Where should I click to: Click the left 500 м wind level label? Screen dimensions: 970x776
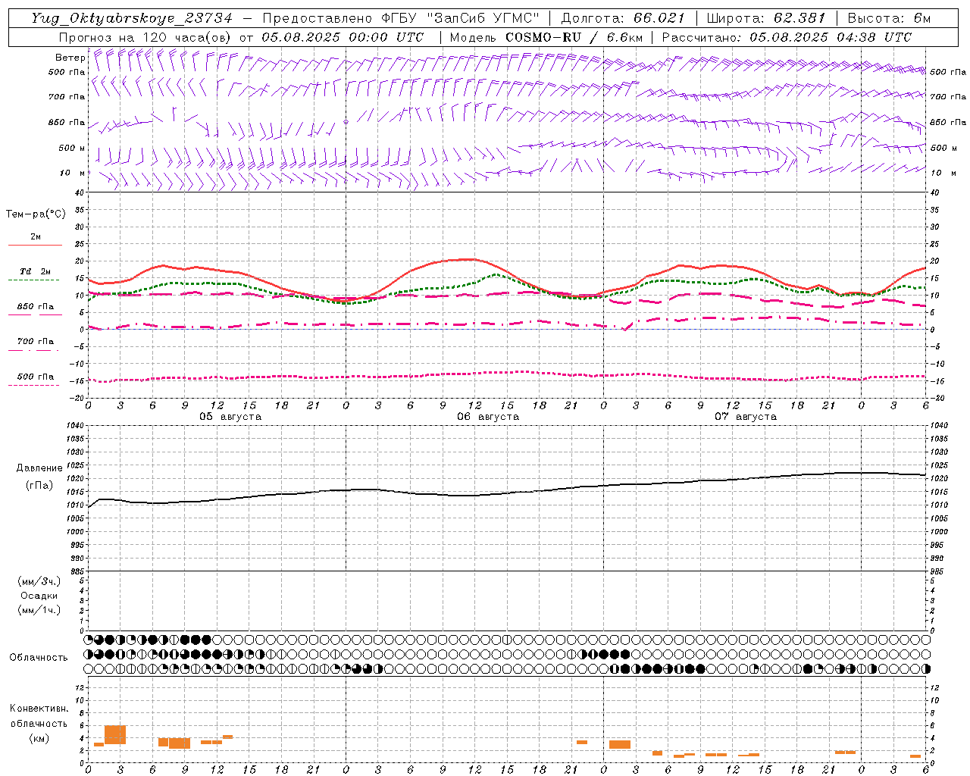point(72,148)
